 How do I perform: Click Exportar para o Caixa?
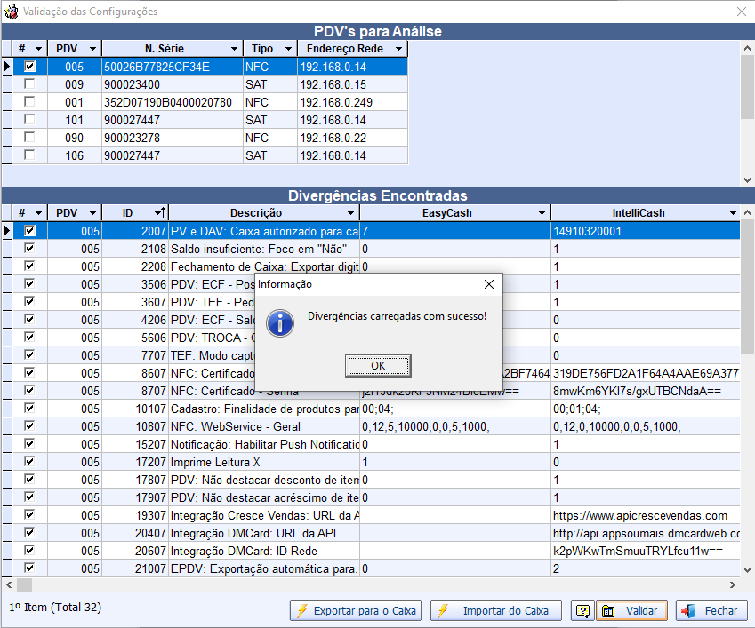point(356,611)
